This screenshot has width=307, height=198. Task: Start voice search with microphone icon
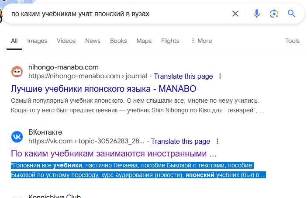click(x=256, y=14)
